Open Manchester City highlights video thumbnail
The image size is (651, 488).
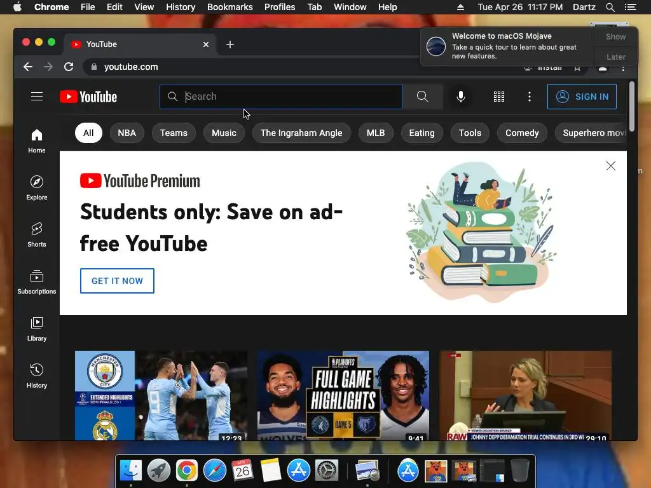click(161, 395)
